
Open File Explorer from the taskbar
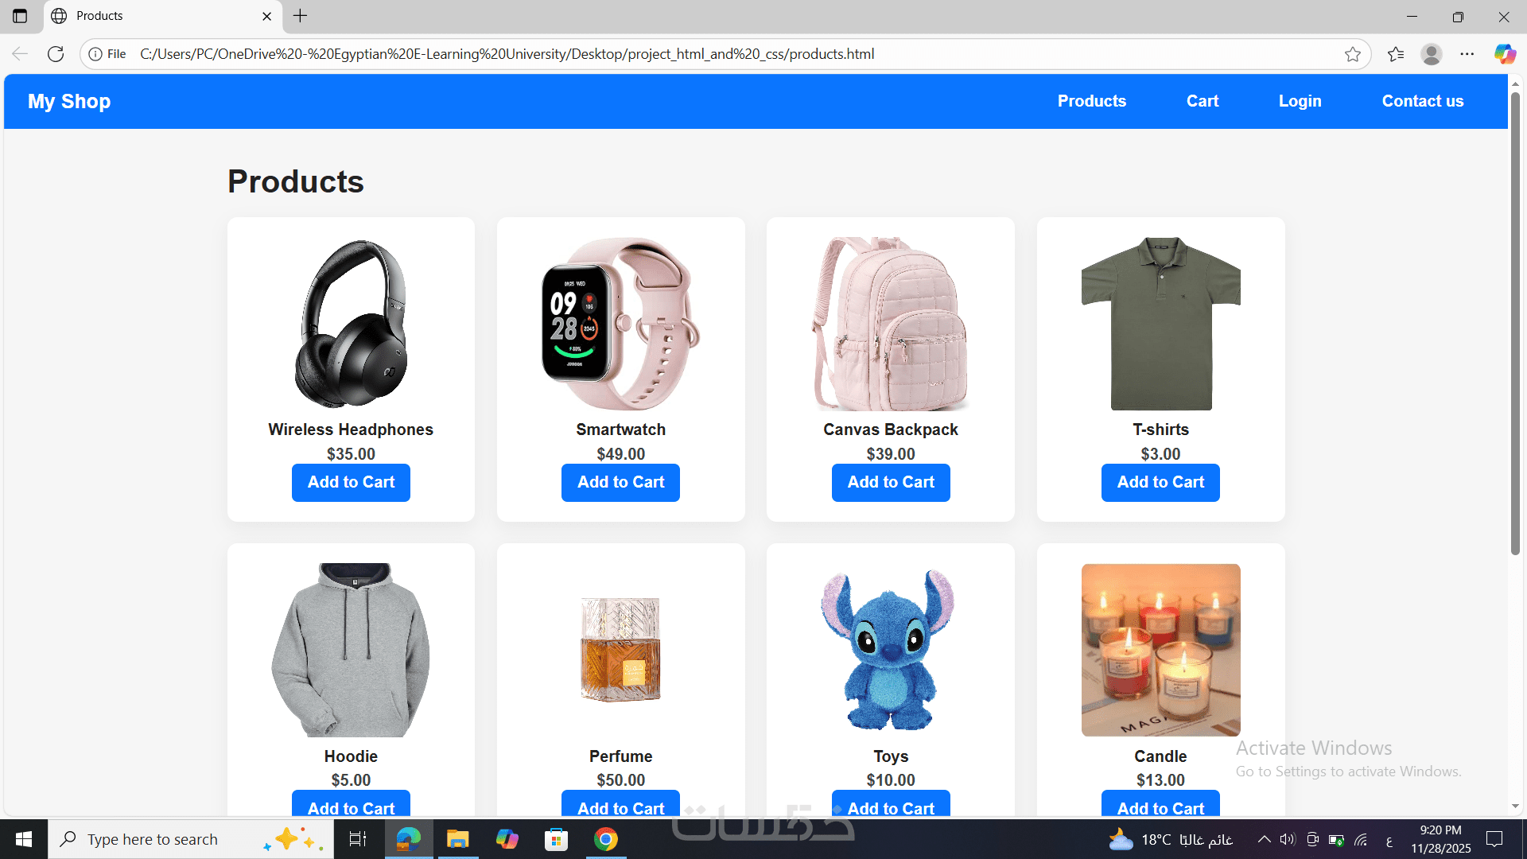(457, 839)
